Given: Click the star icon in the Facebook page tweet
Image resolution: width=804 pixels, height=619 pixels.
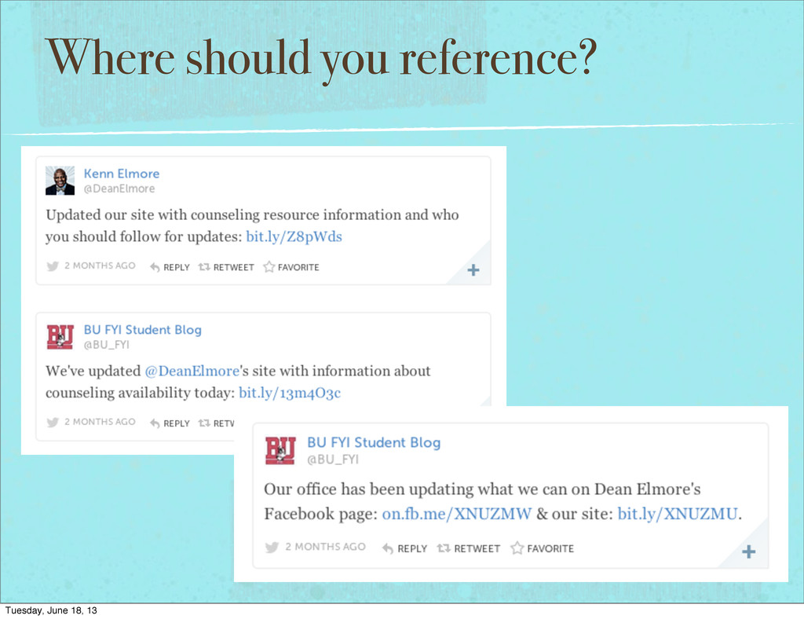Looking at the screenshot, I should pyautogui.click(x=517, y=548).
